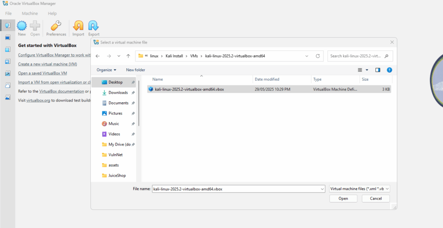
Task: Click Create a new virtual machine link
Action: pos(48,64)
